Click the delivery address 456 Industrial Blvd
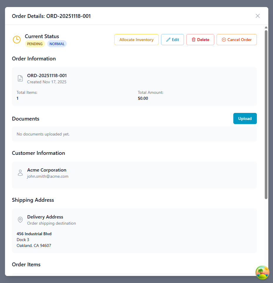This screenshot has width=273, height=283. [34, 234]
